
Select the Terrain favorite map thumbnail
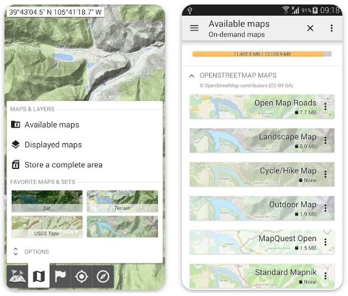pyautogui.click(x=123, y=201)
